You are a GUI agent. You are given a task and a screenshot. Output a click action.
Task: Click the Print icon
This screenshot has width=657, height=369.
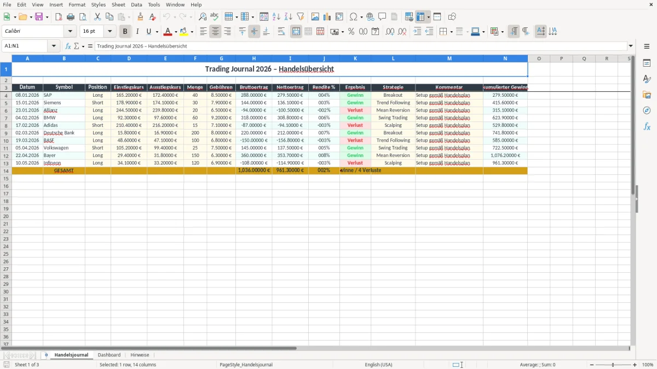pos(71,17)
